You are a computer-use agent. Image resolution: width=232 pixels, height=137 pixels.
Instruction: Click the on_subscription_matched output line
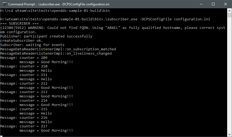click(58, 49)
